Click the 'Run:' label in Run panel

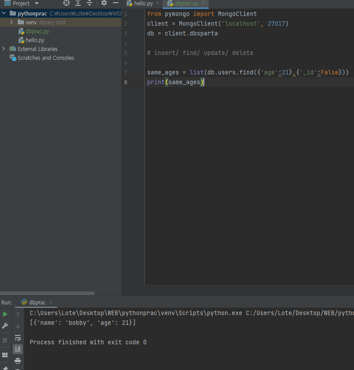point(7,303)
